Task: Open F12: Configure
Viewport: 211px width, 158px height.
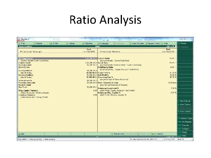Action: tap(185, 129)
